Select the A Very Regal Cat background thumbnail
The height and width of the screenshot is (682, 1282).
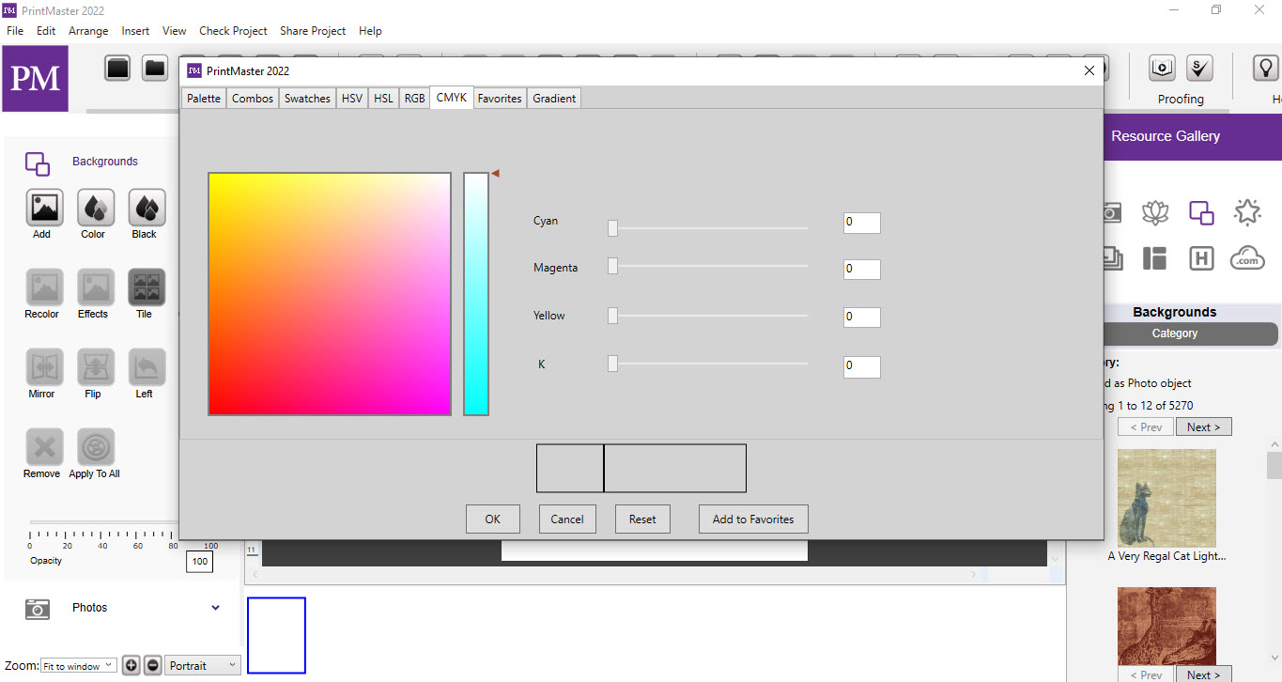(1166, 498)
